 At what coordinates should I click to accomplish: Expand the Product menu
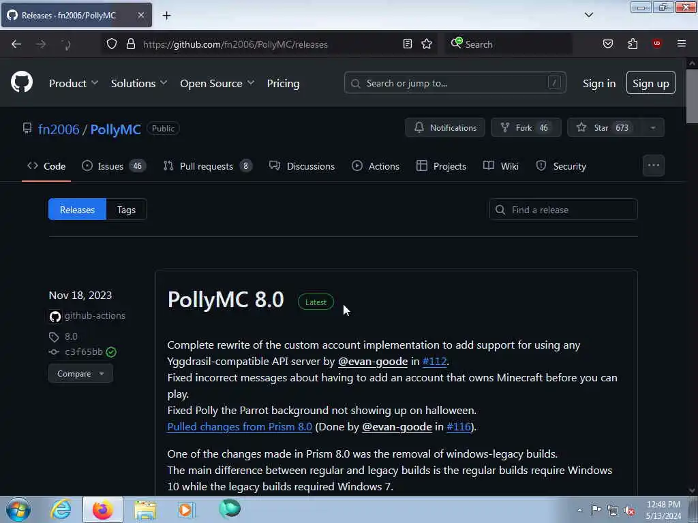click(74, 83)
